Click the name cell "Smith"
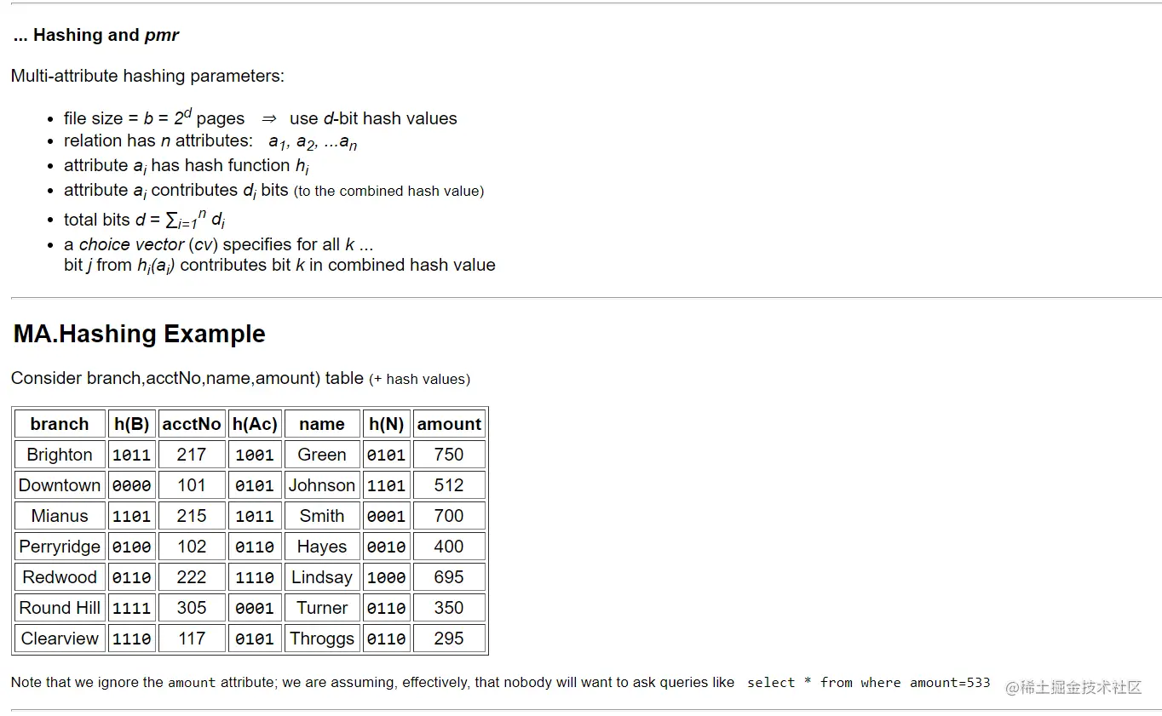Image resolution: width=1162 pixels, height=716 pixels. point(322,516)
